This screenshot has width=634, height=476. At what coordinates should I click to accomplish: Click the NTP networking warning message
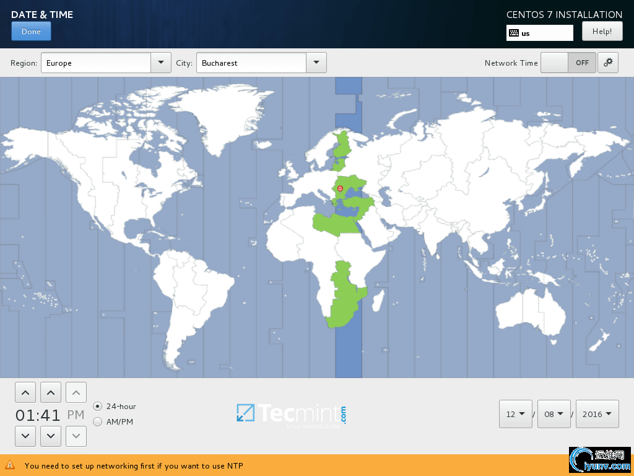tap(134, 465)
